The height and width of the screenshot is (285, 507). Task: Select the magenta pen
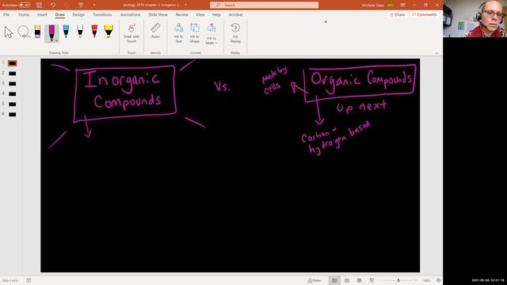pos(51,33)
